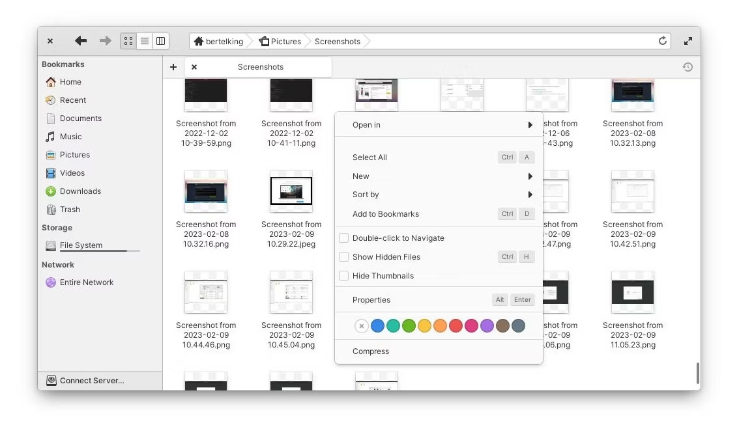Click file name 2022-12-02 10-41-11.png

(x=291, y=133)
